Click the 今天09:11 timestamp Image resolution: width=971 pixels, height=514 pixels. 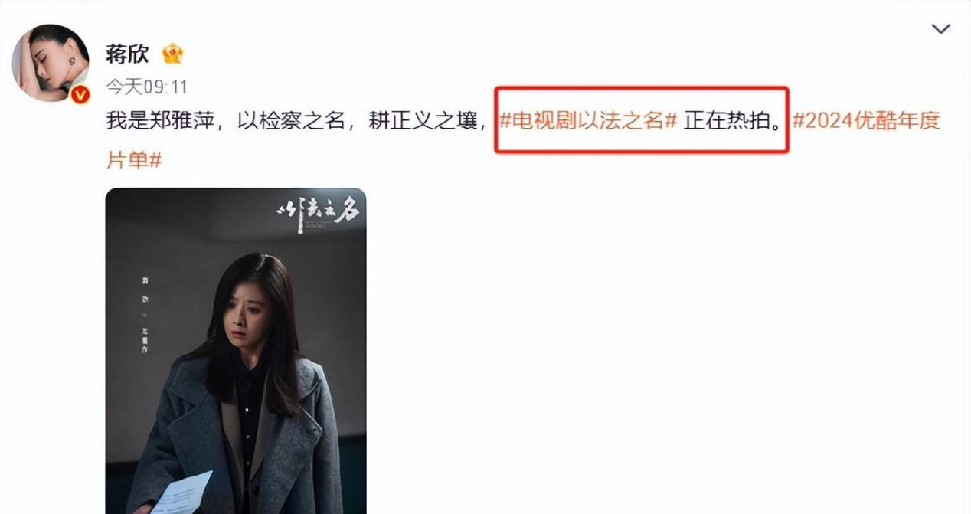146,87
